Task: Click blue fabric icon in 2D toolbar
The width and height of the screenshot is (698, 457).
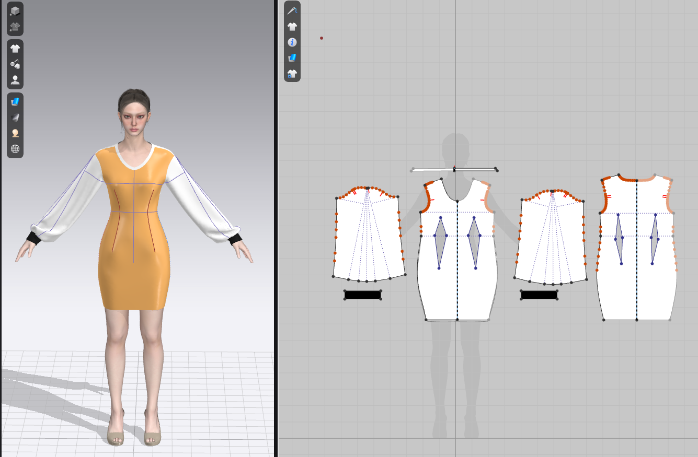Action: pyautogui.click(x=292, y=58)
